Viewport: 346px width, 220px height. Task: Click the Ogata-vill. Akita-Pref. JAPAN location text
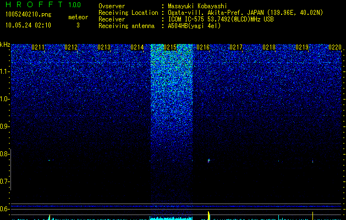pyautogui.click(x=245, y=13)
